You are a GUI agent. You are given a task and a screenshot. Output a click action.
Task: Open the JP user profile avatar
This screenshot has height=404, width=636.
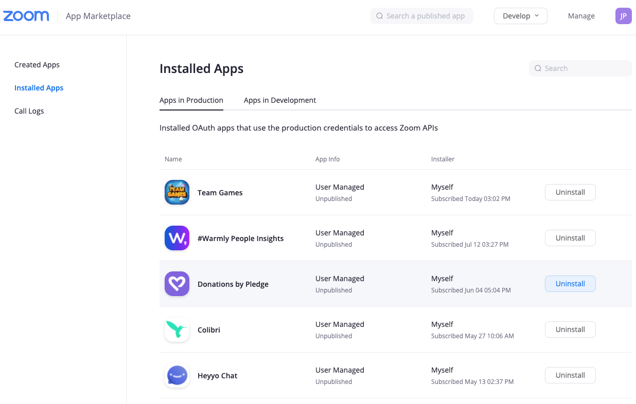(x=623, y=16)
